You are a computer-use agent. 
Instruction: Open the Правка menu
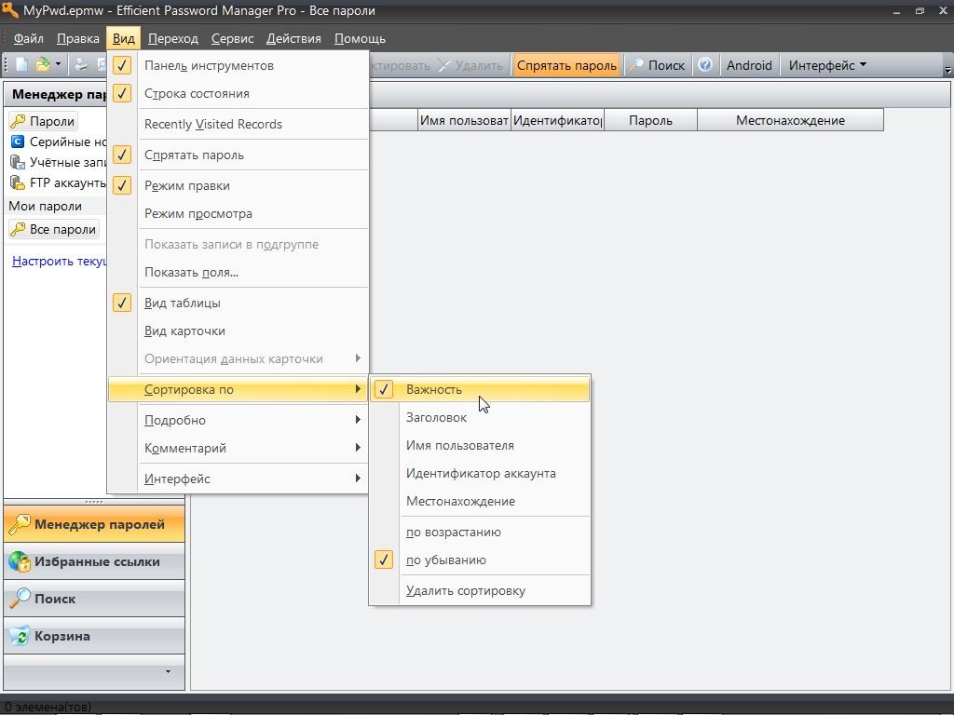pyautogui.click(x=78, y=38)
